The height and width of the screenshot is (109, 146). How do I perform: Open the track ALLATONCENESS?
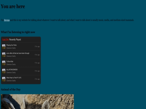click(12, 69)
